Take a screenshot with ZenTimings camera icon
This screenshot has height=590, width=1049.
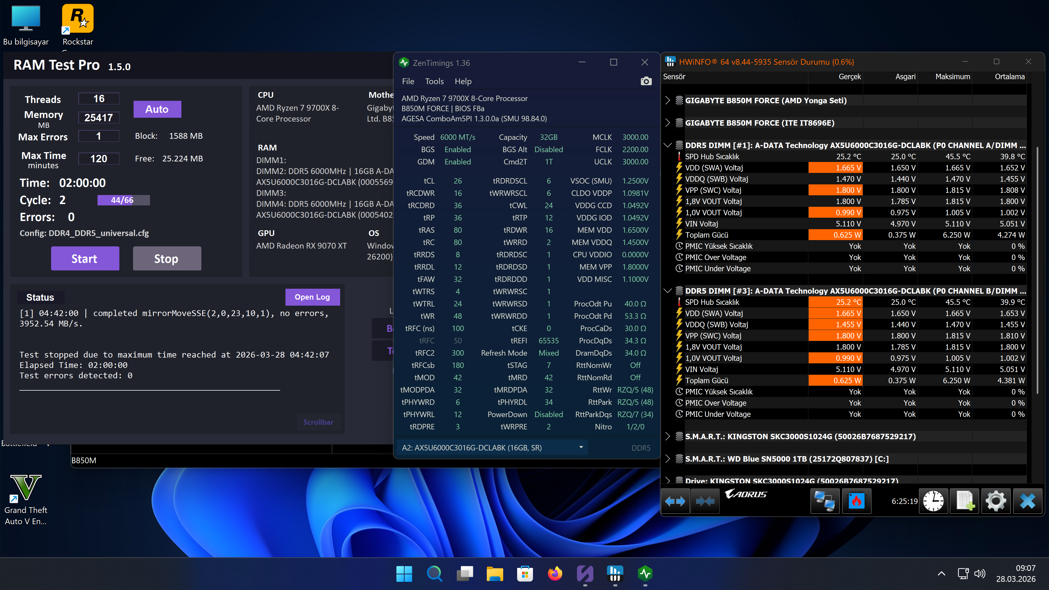(646, 81)
